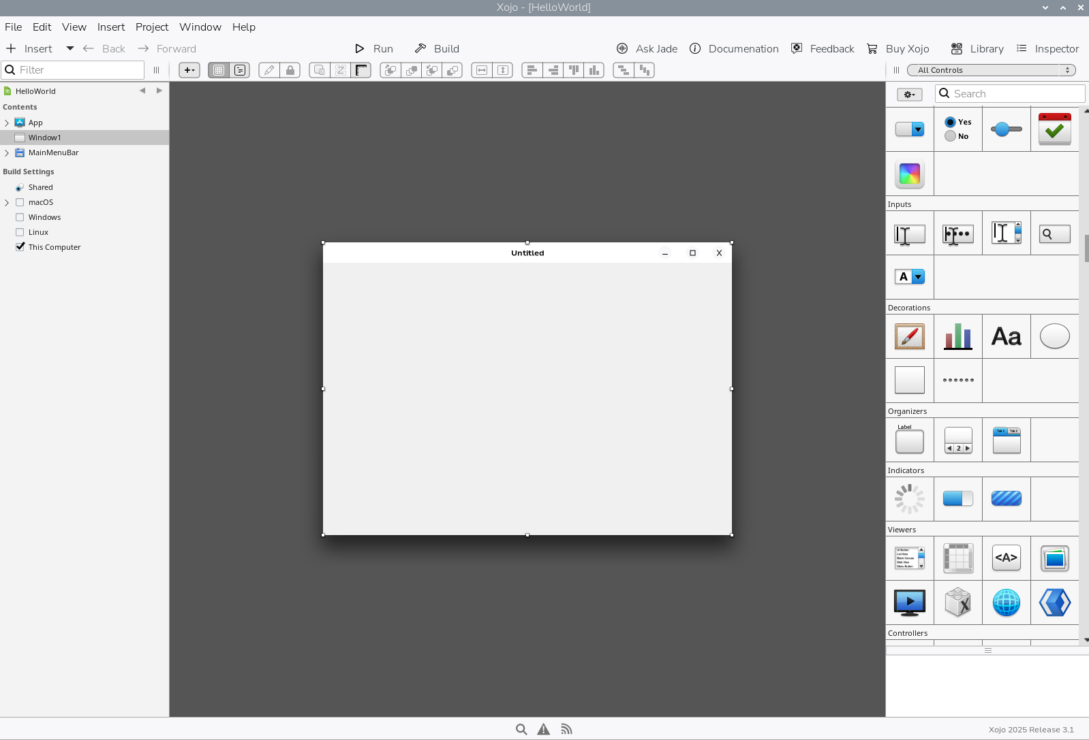Click the warning issues icon in status bar
Image resolution: width=1089 pixels, height=740 pixels.
tap(543, 729)
